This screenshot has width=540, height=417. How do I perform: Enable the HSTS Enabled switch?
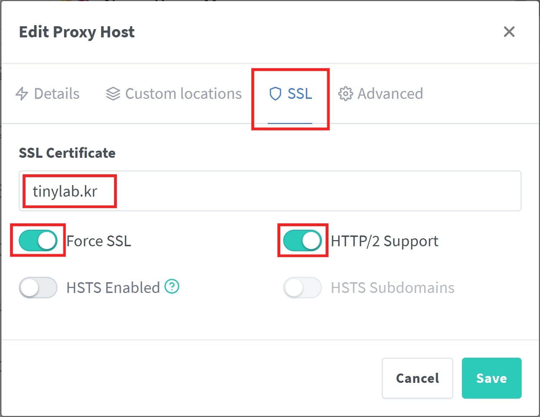(38, 288)
